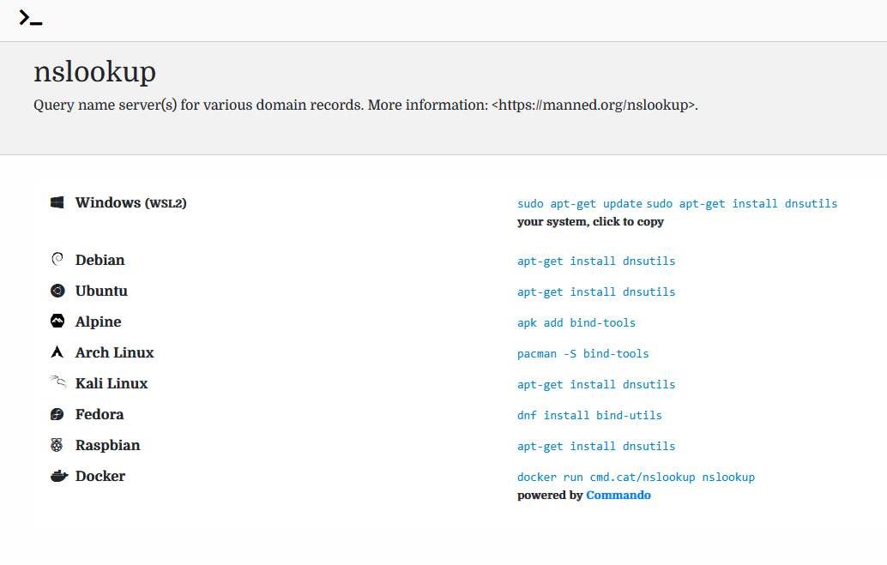
Task: Click the 'your system, click to copy' note
Action: 590,222
